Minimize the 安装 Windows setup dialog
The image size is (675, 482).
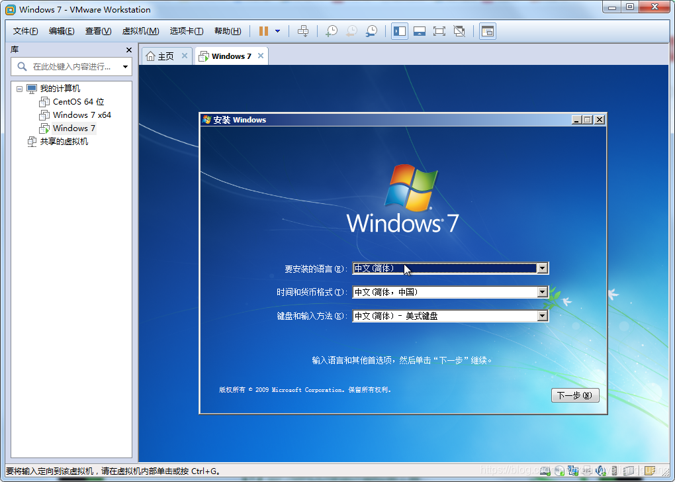(576, 120)
